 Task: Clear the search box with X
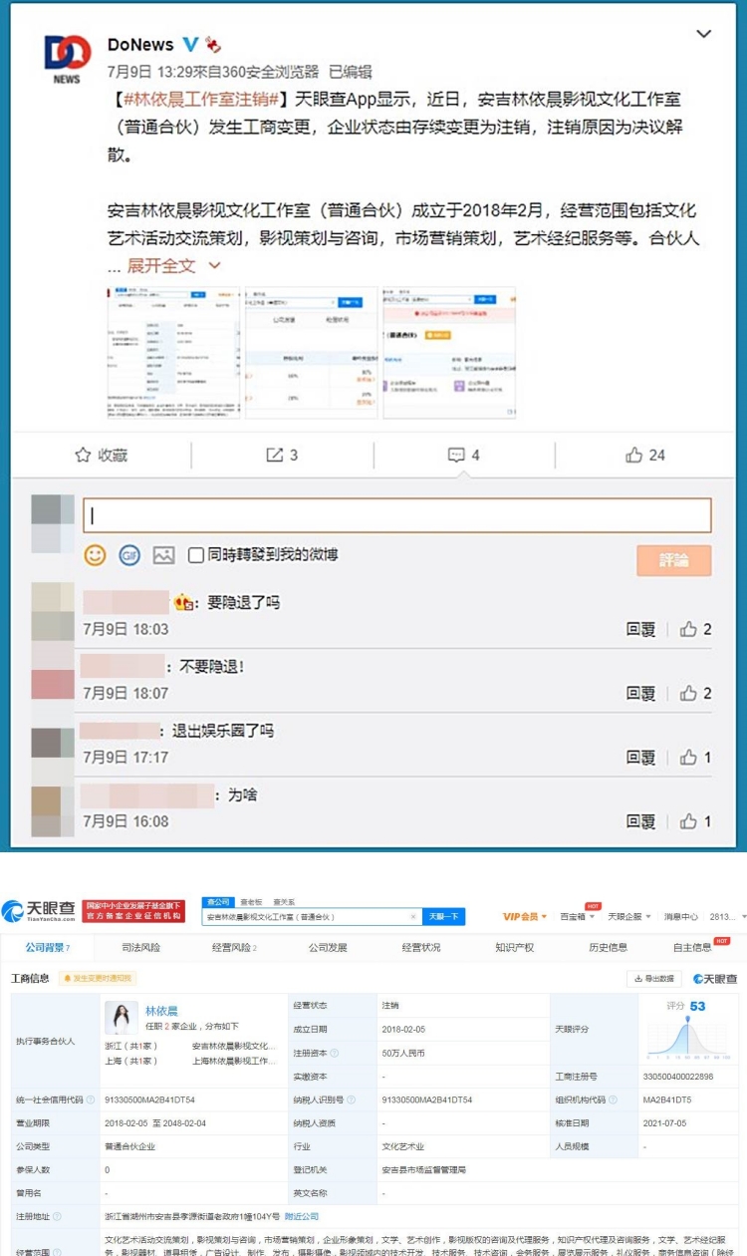(413, 916)
